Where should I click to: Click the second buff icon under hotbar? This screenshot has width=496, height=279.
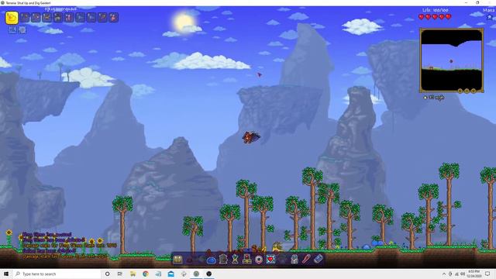click(22, 29)
